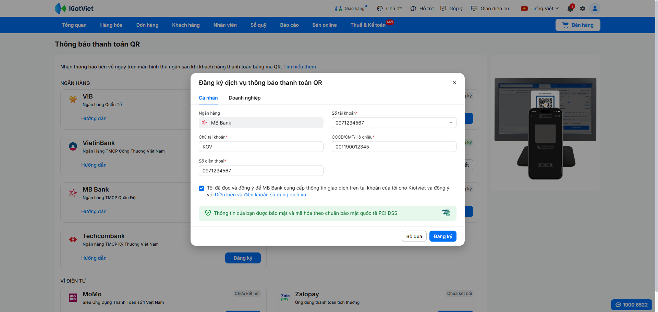Open the Số tài khoản dropdown
The width and height of the screenshot is (658, 312).
click(x=394, y=123)
